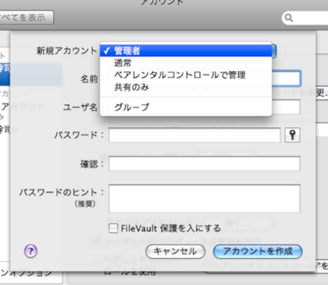The width and height of the screenshot is (328, 285).
Task: Click the search field in the toolbar
Action: [307, 18]
